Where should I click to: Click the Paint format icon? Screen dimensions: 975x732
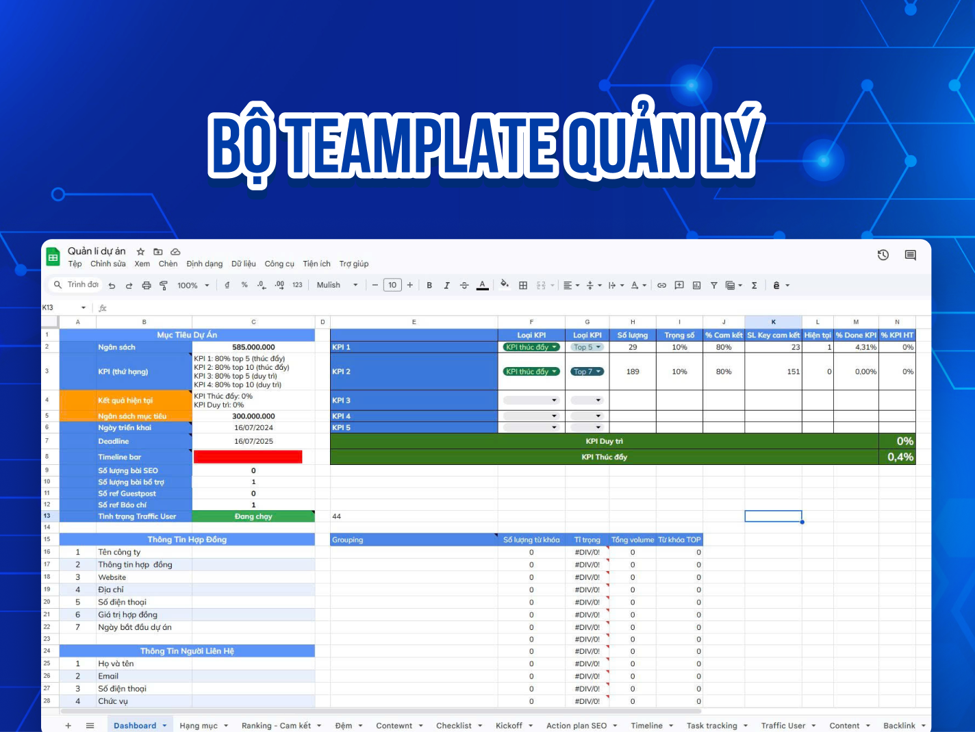coord(164,285)
